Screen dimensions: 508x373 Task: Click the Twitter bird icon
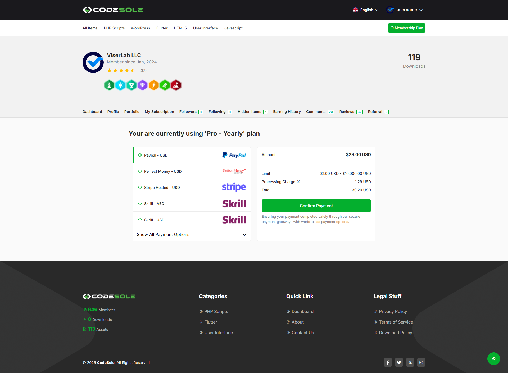tap(399, 362)
